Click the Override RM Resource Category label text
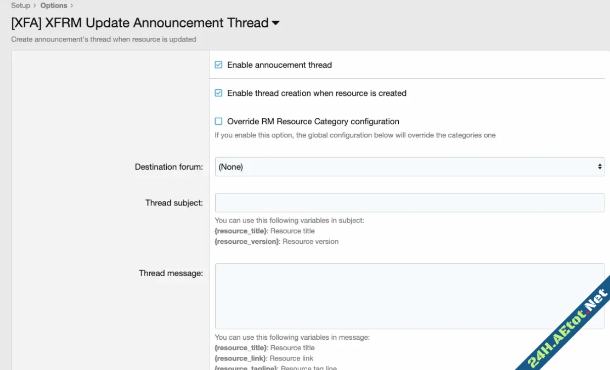The image size is (610, 370). [313, 121]
